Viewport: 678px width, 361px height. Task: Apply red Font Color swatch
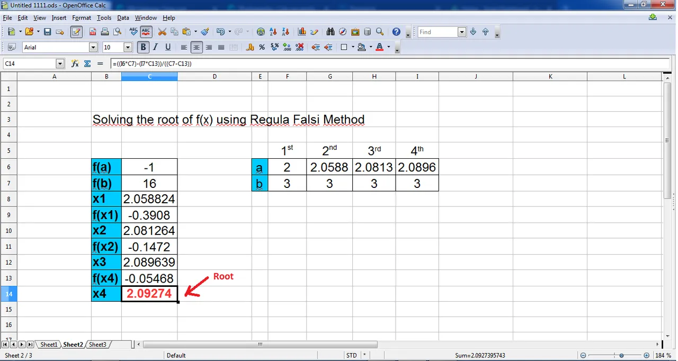pyautogui.click(x=379, y=48)
